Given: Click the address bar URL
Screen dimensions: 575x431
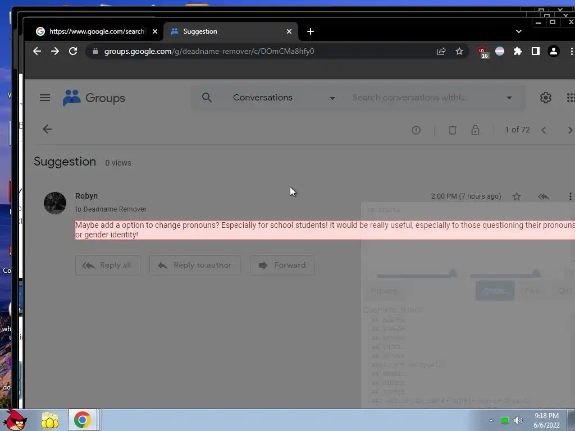Looking at the screenshot, I should [209, 51].
